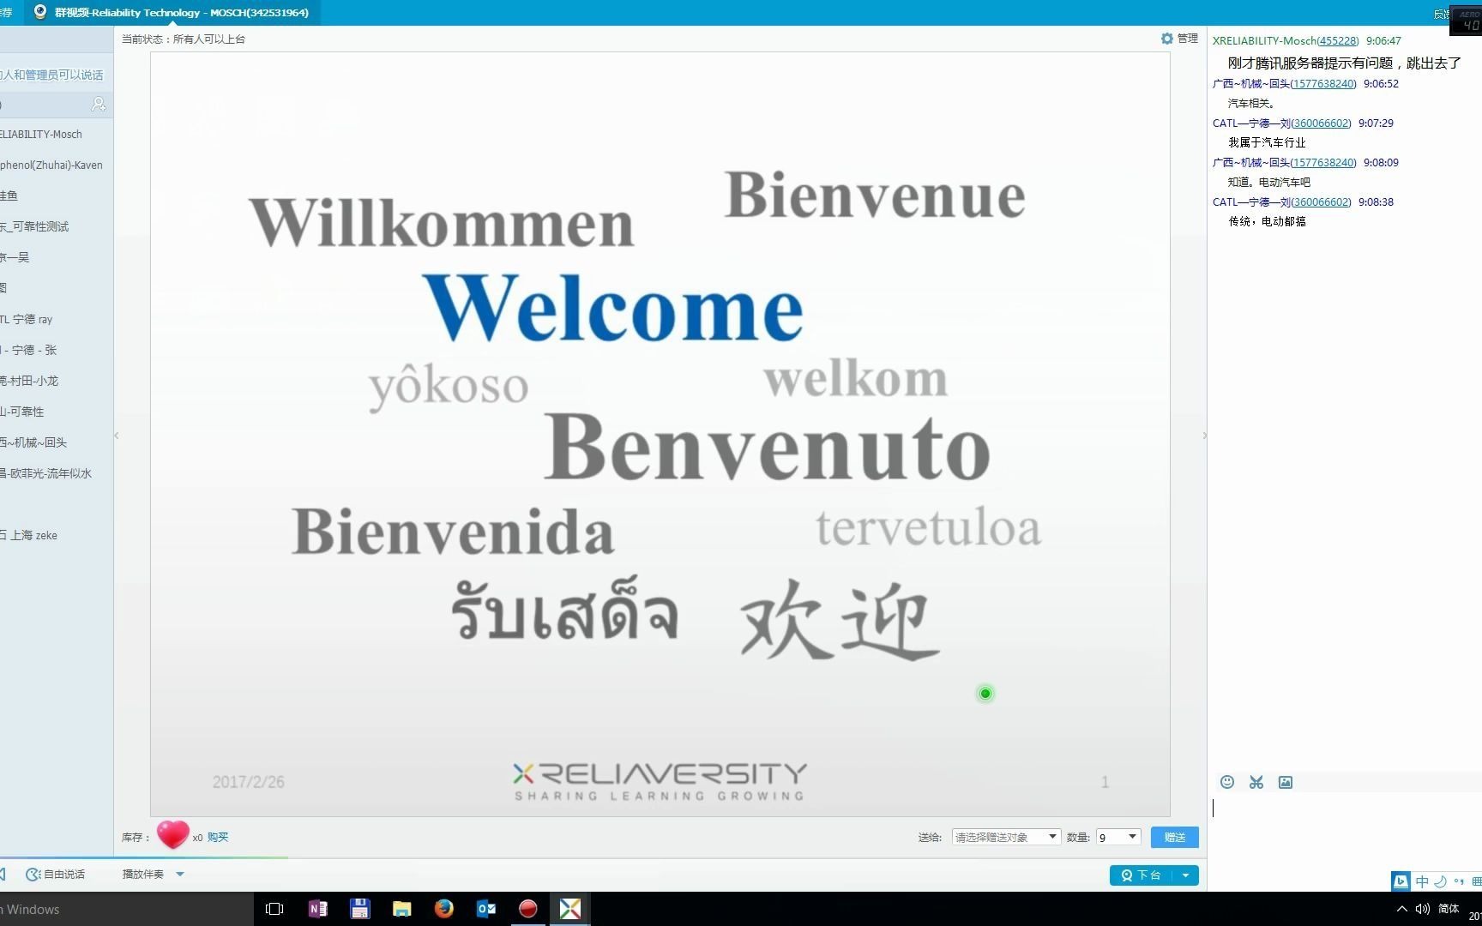Toggle 中 Chinese input mode in IME bar
1482x926 pixels.
click(x=1422, y=881)
